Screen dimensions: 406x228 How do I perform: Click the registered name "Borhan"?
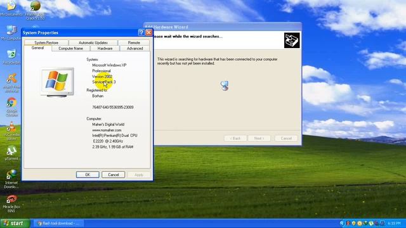coord(98,96)
